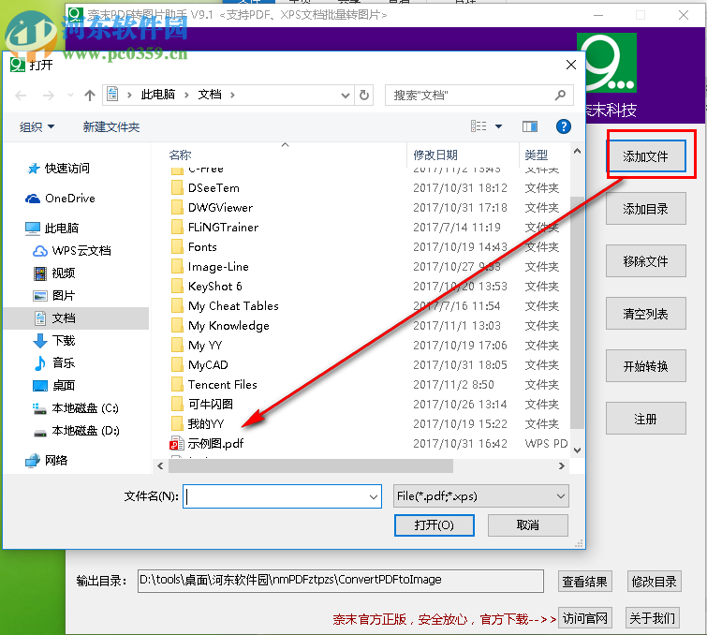Open help with the blue question icon
Image resolution: width=707 pixels, height=635 pixels.
(x=563, y=126)
